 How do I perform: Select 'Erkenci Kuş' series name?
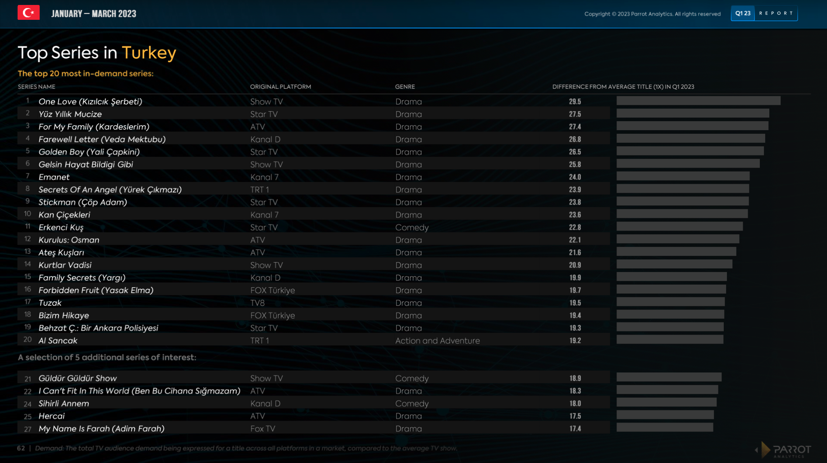pos(61,227)
